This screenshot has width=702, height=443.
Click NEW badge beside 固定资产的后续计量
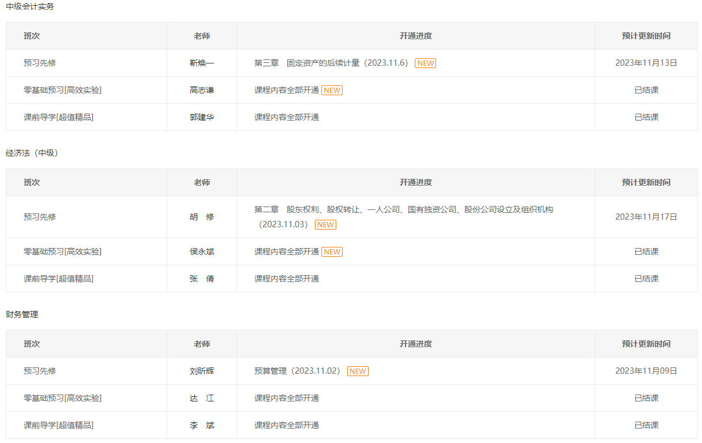point(425,63)
